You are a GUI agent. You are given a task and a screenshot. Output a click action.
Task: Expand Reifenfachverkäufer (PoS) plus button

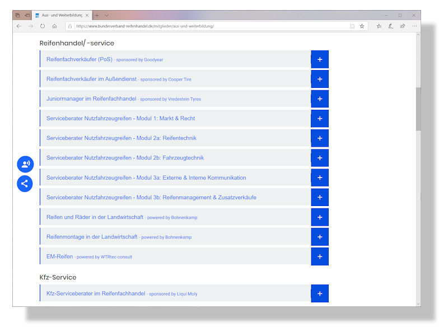320,59
